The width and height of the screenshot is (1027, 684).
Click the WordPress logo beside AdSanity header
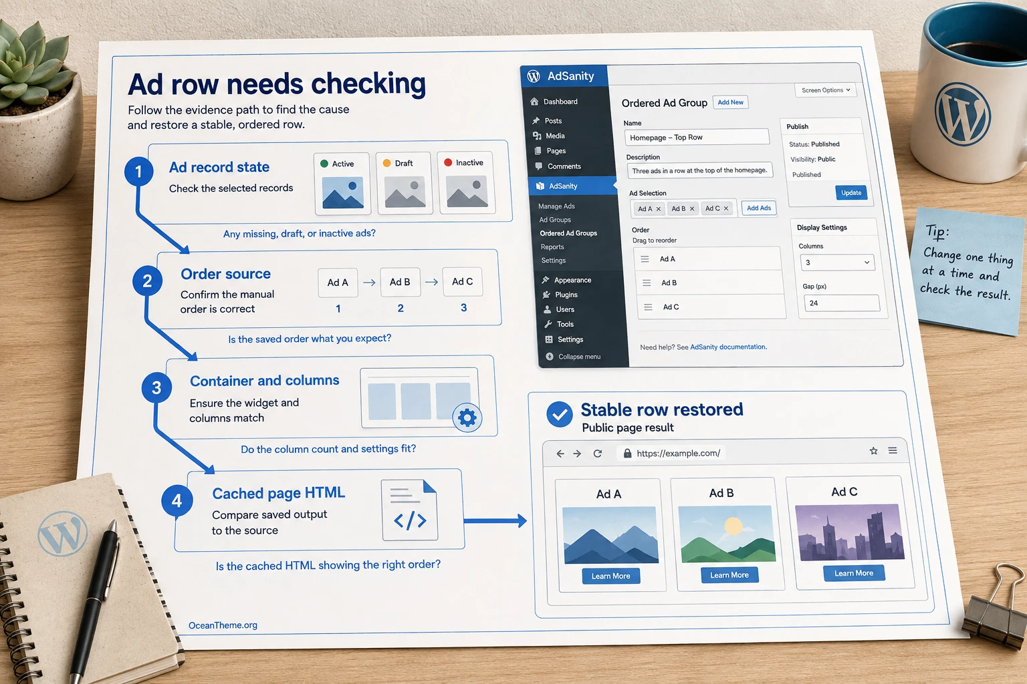point(534,76)
